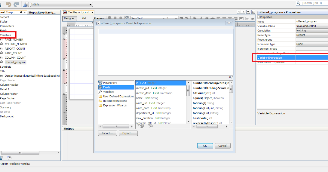
Task: Undo the last action
Action: point(8,4)
